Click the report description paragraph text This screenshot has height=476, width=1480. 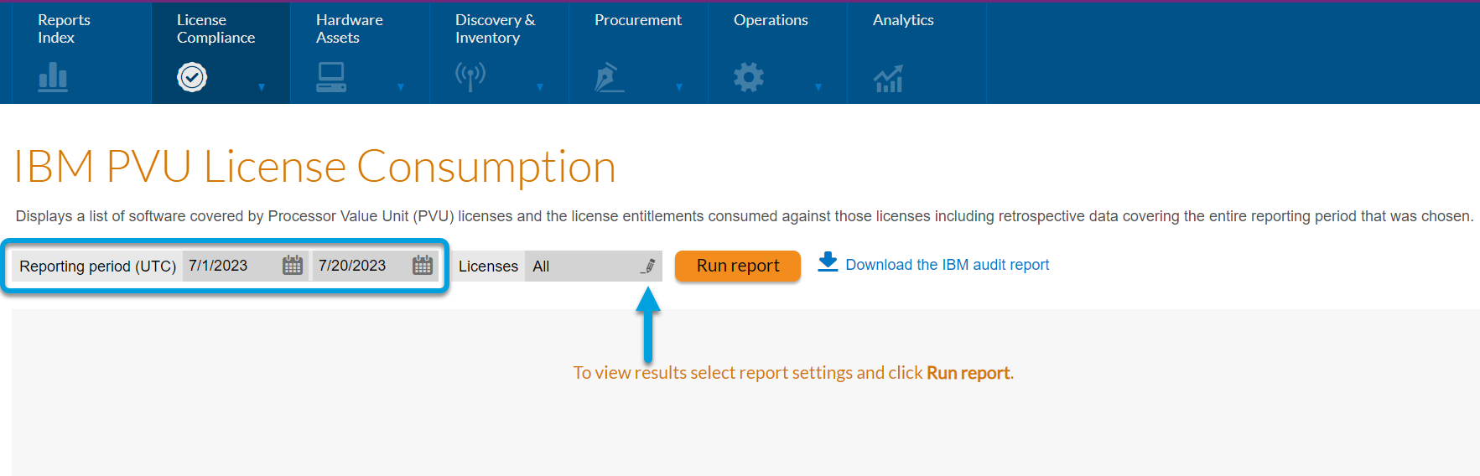coord(745,216)
